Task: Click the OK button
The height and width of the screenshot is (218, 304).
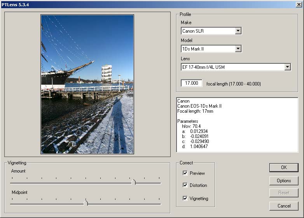Action: pyautogui.click(x=284, y=167)
